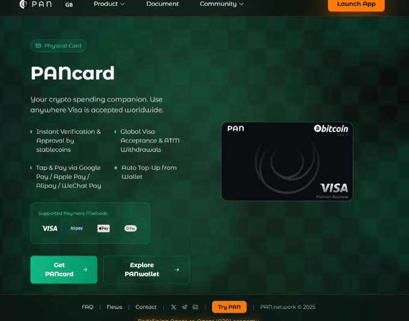
Task: Open the Contact footer link
Action: 146,307
